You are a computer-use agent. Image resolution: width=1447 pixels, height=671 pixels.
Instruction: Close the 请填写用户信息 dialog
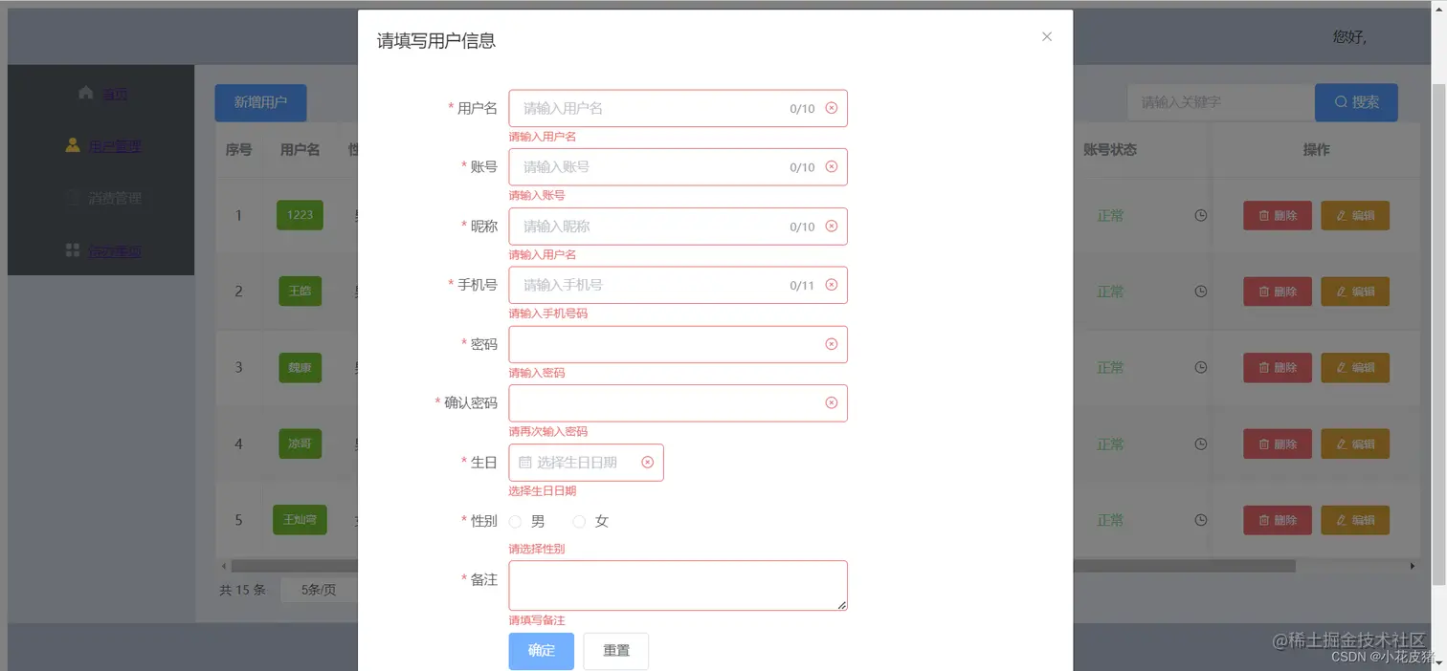(1046, 36)
